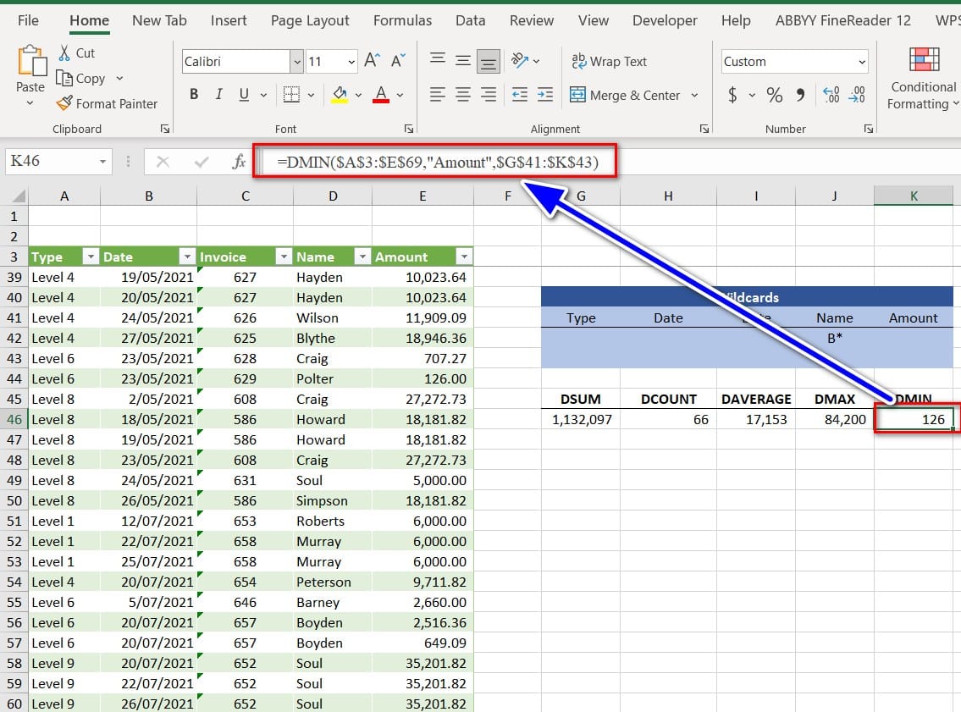Click the Paste button
Screen dimensions: 961x712
[30, 68]
